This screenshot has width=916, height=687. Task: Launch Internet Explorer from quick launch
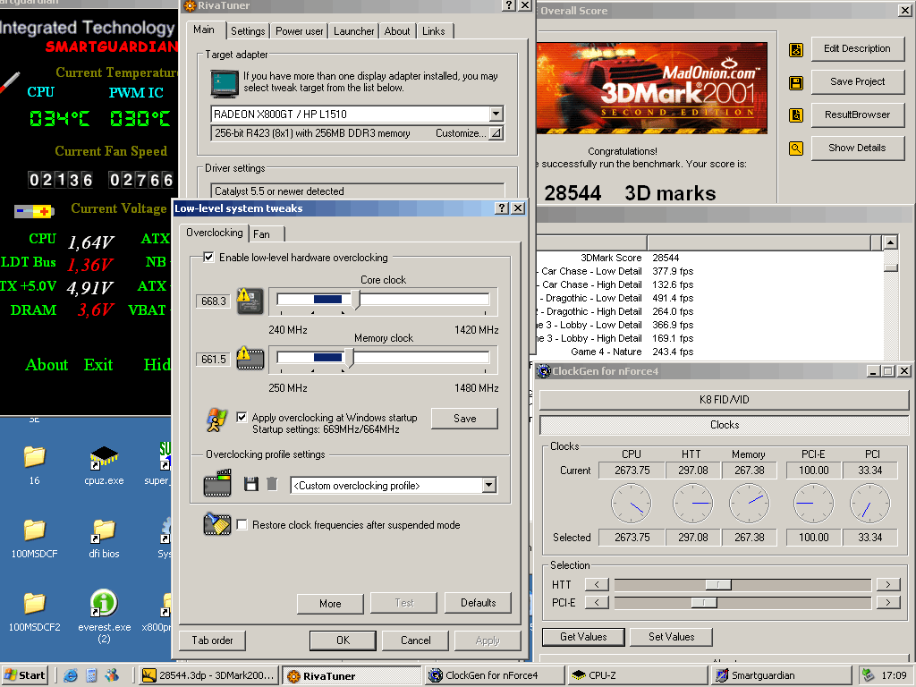click(x=71, y=675)
